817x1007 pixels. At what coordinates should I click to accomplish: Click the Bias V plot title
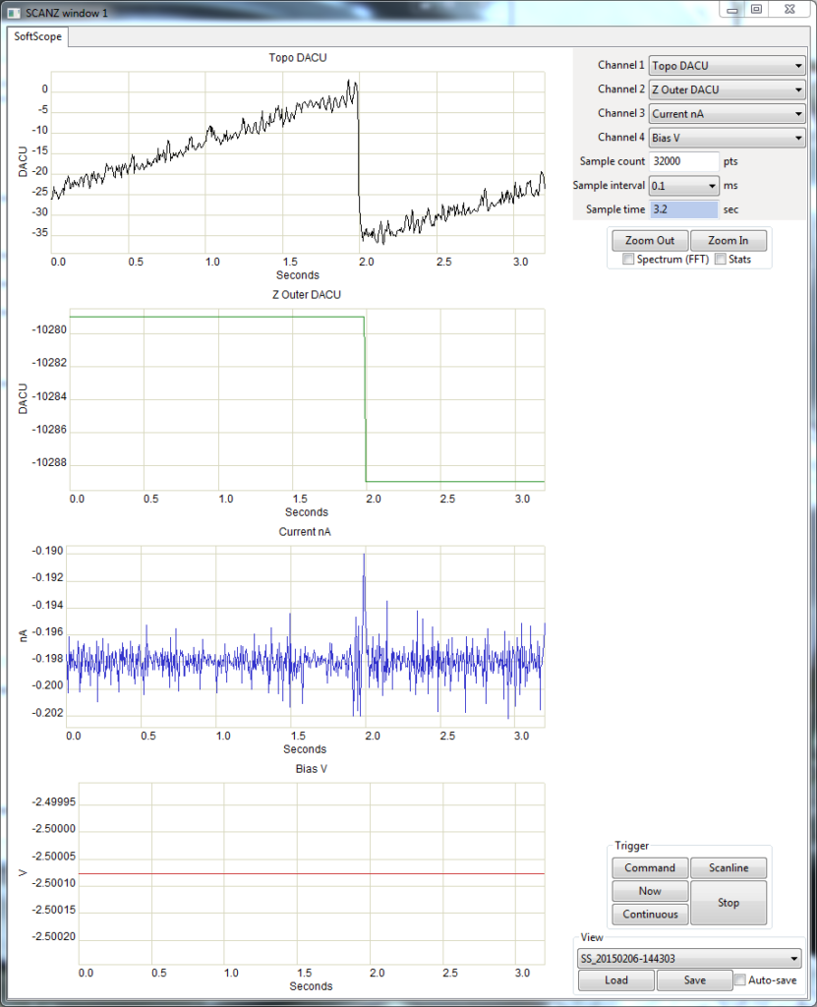[311, 769]
